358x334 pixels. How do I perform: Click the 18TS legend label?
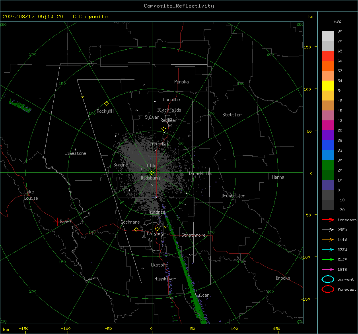342,270
